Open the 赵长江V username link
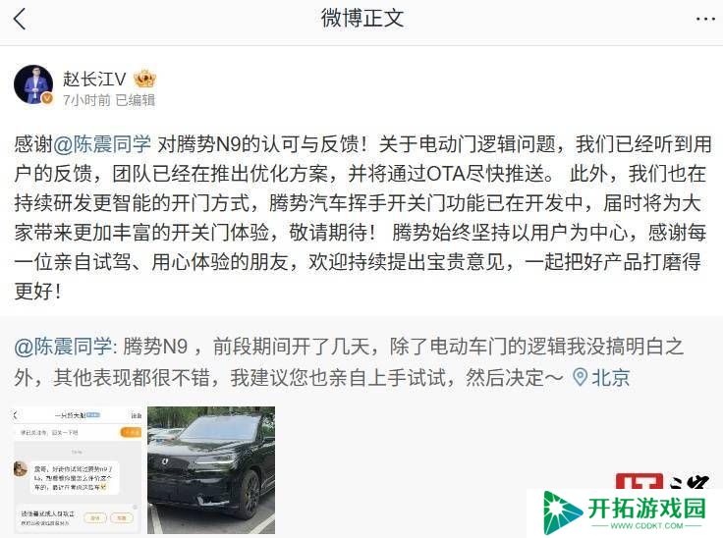Screen dimensions: 723x538 pos(94,79)
